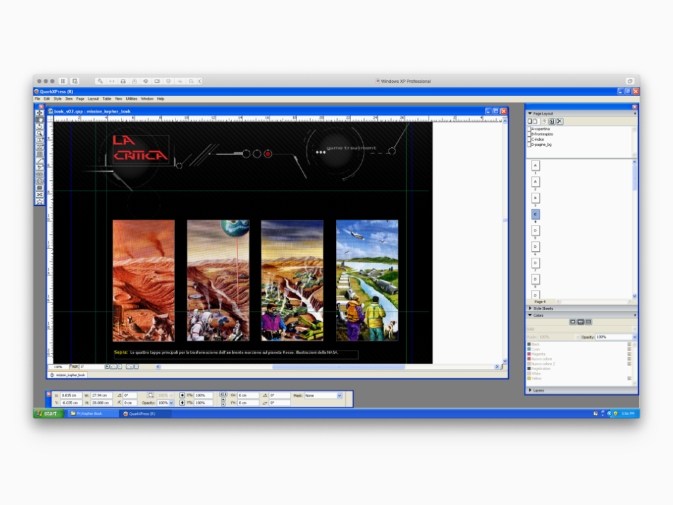Click the delete page X icon in Page Layout
Screen dimensions: 673x505
(x=560, y=122)
